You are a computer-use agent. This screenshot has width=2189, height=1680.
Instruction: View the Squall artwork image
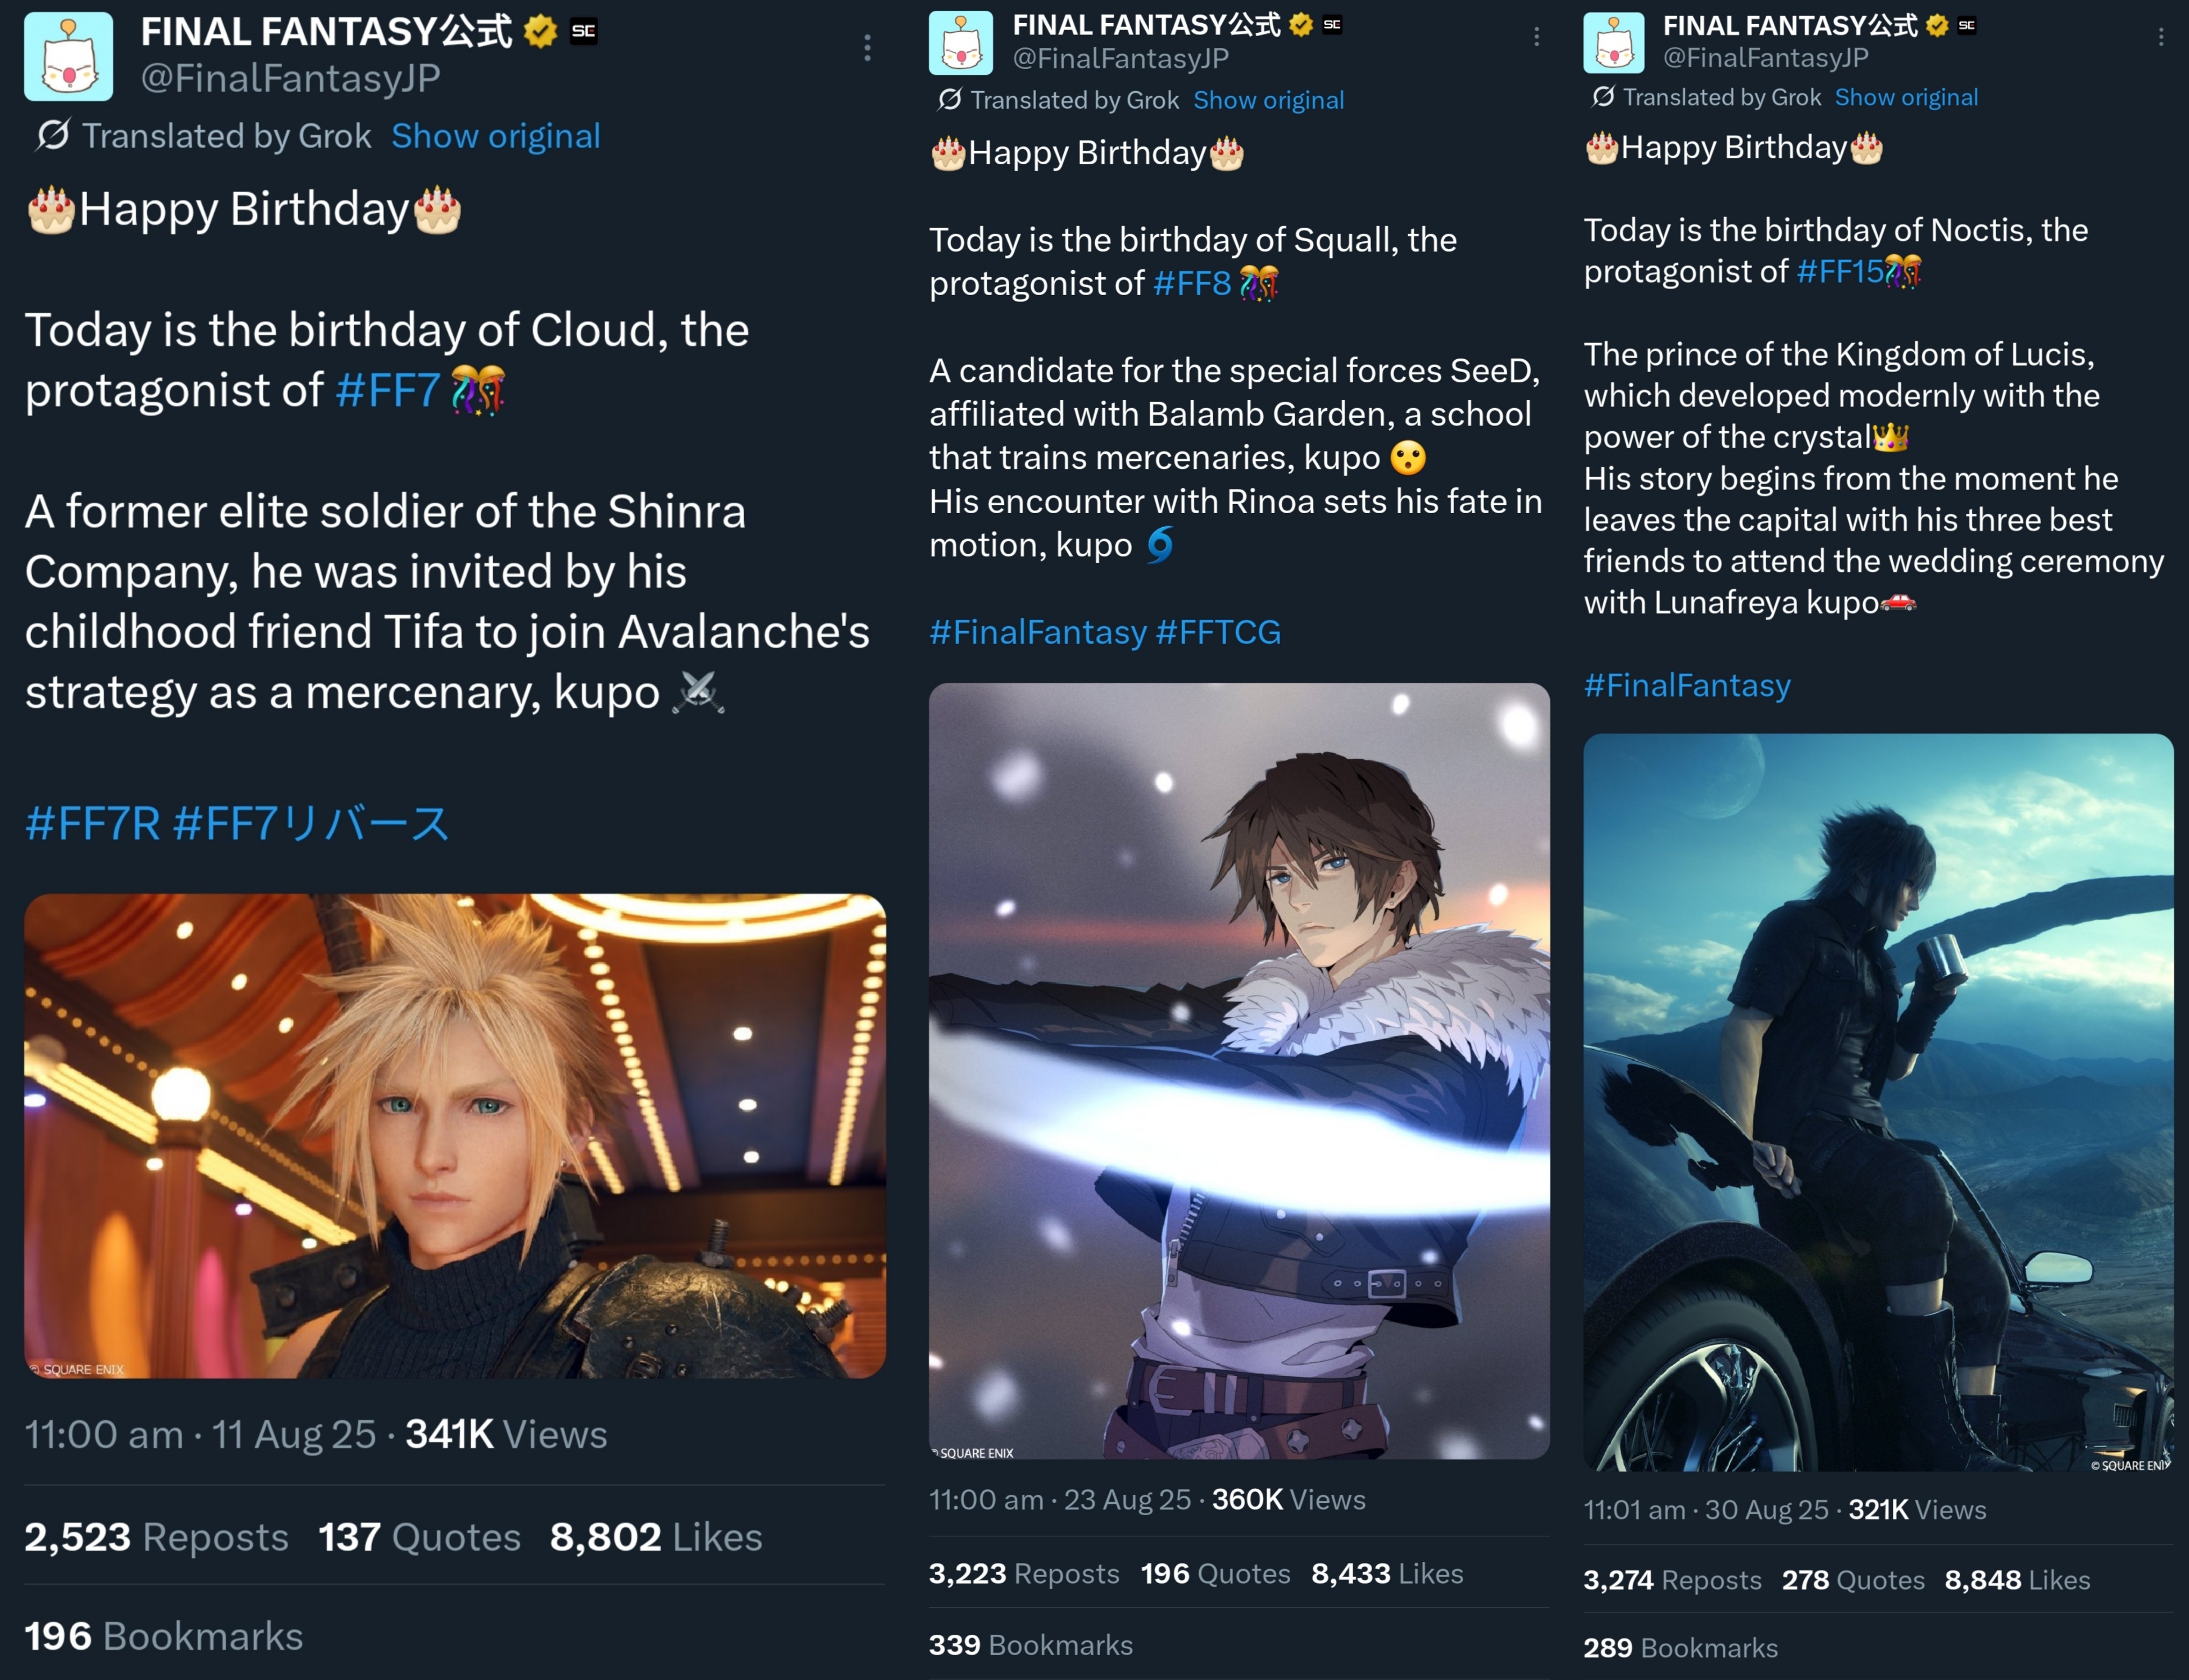click(1239, 1071)
